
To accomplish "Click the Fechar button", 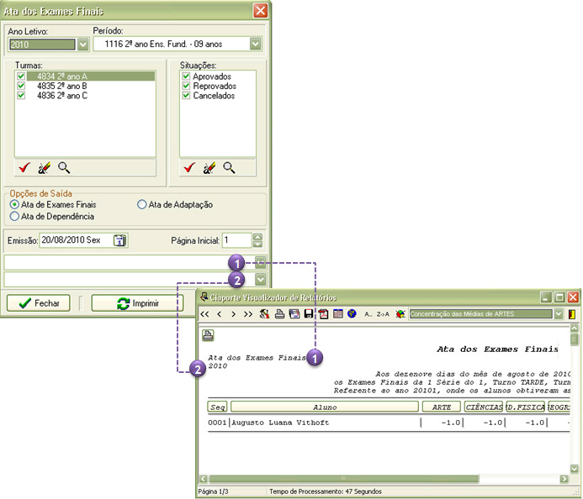I will tap(38, 303).
